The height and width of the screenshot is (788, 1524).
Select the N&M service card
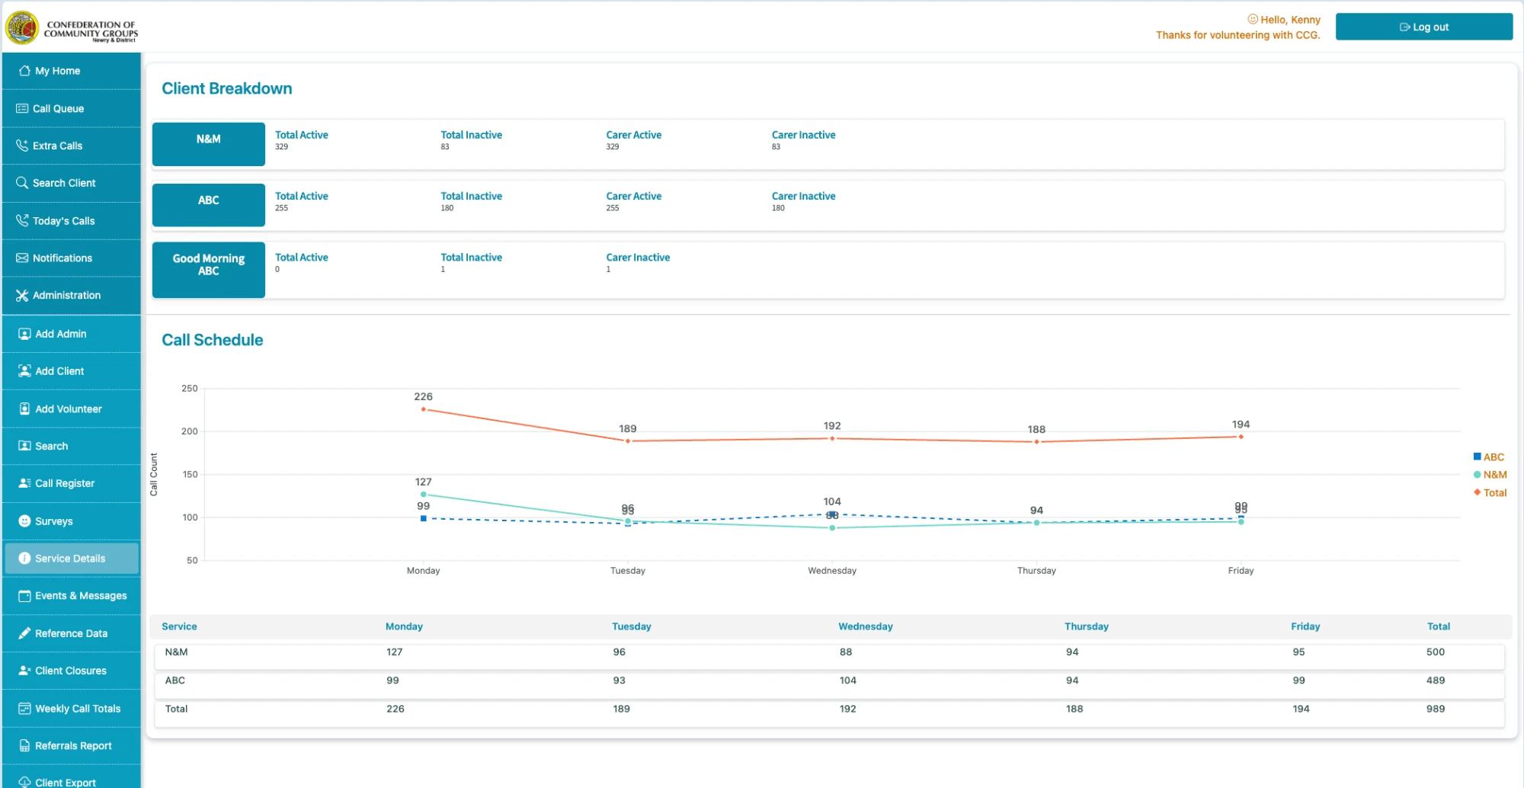coord(209,144)
